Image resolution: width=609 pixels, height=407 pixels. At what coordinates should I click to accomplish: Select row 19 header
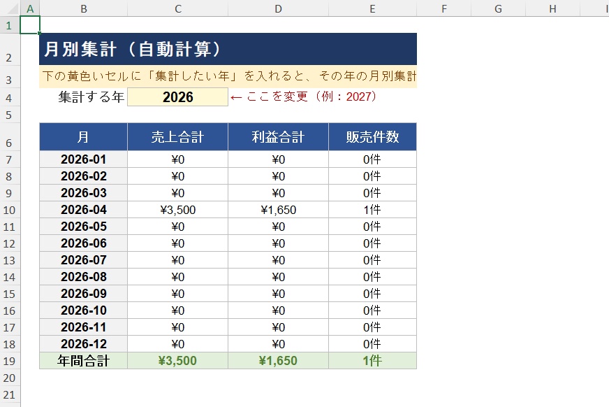[10, 361]
